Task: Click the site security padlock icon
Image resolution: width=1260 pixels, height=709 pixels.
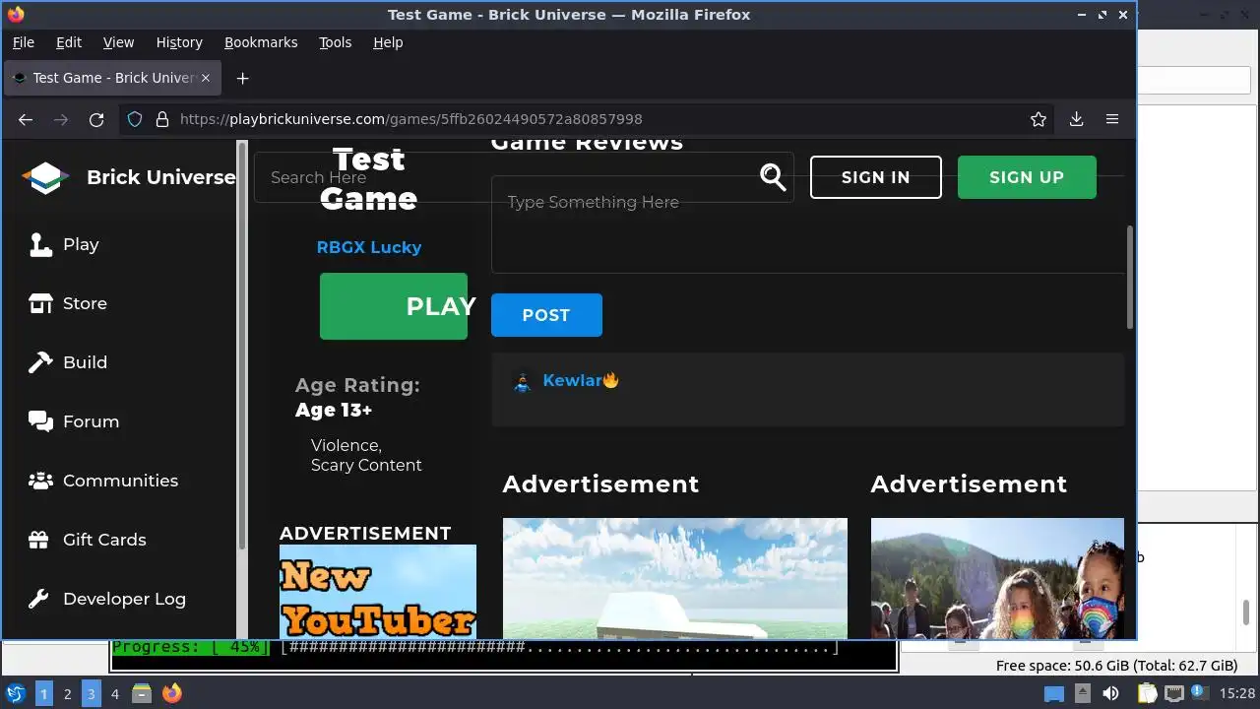Action: pyautogui.click(x=161, y=119)
